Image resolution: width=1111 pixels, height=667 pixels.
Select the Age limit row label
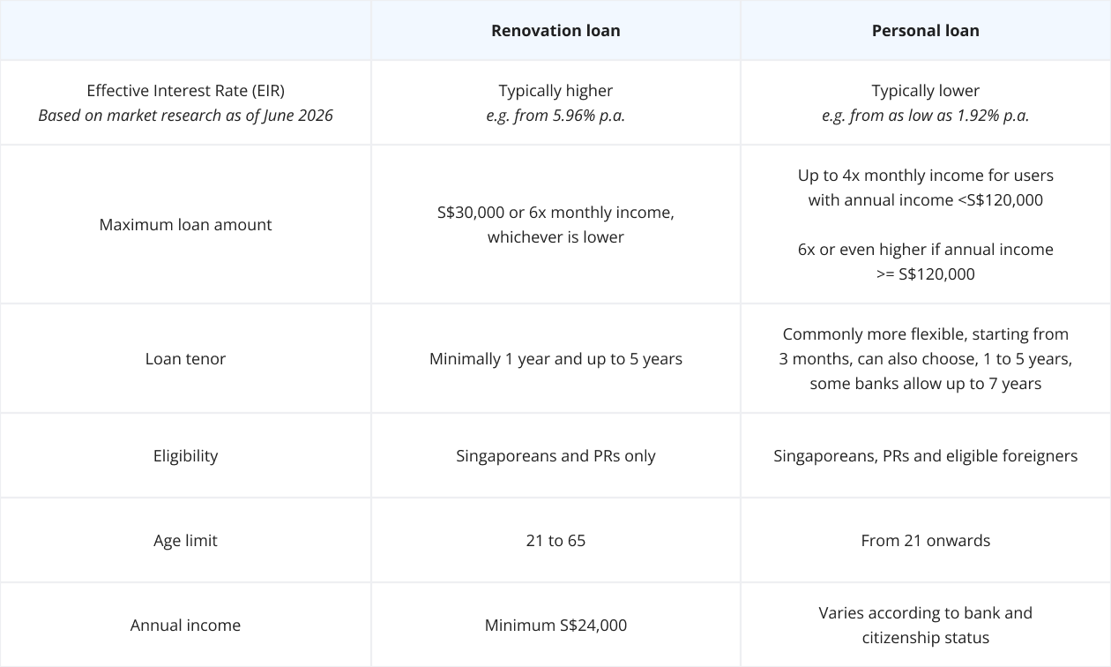(x=185, y=540)
